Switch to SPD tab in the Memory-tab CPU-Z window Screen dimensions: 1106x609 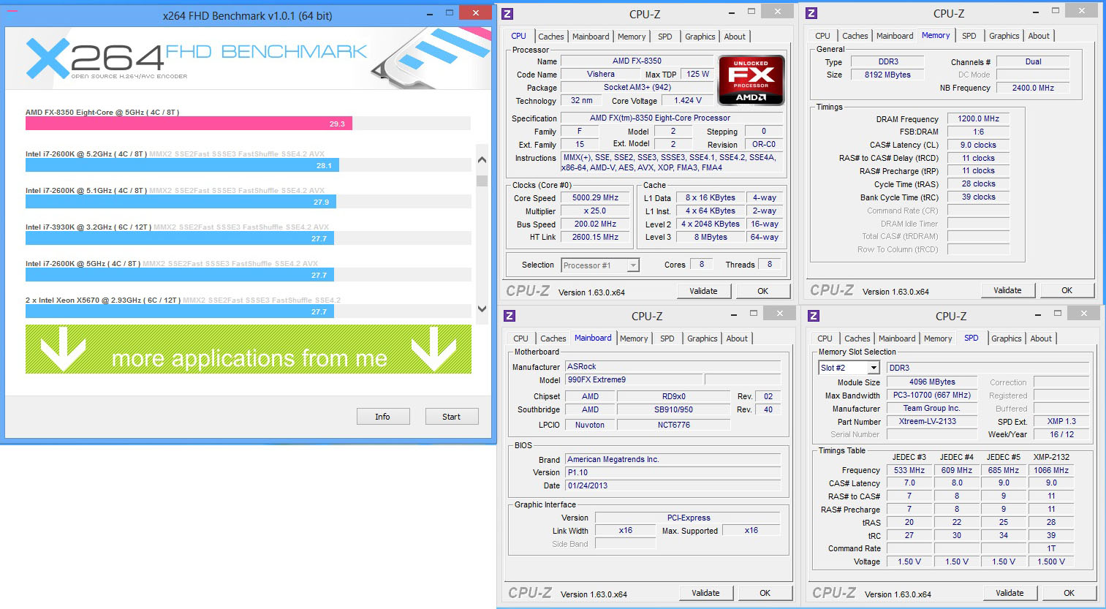coord(969,36)
